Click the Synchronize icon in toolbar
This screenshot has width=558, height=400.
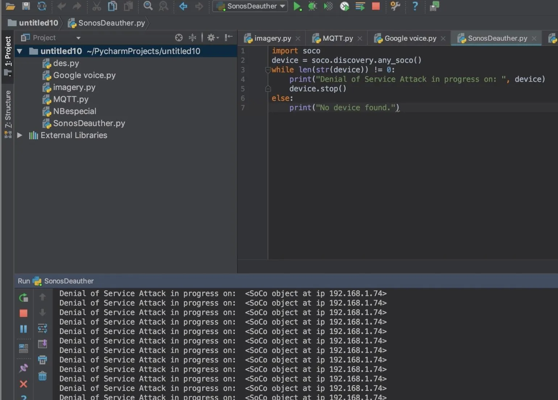[x=42, y=6]
